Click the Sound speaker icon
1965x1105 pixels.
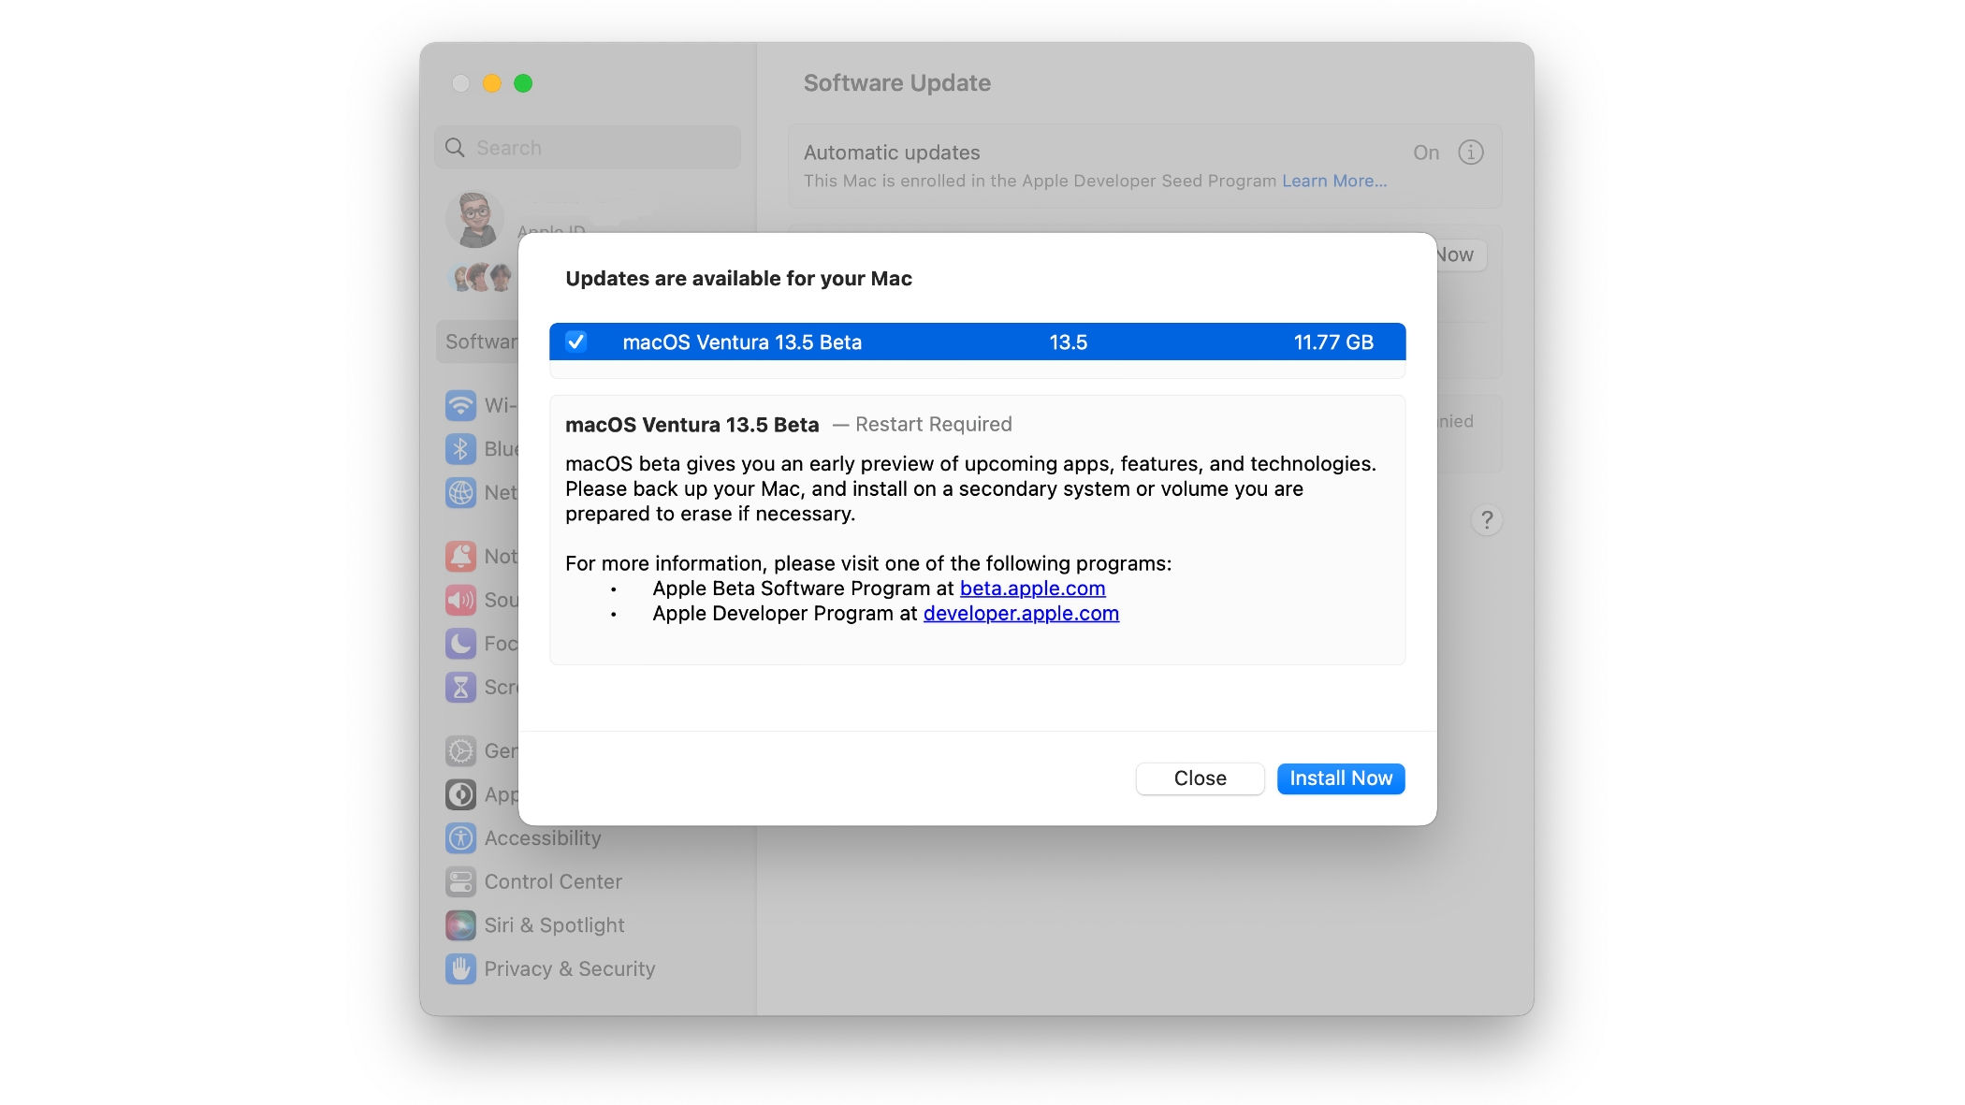coord(460,600)
